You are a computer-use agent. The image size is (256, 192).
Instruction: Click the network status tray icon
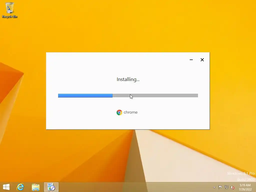[226, 187]
